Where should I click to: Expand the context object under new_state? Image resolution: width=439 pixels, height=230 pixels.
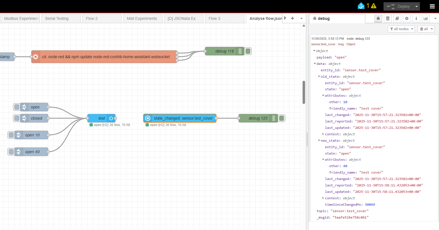[323, 198]
